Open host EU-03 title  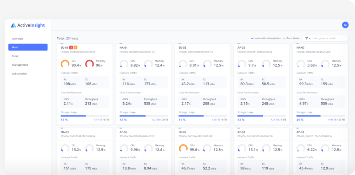coord(182,48)
